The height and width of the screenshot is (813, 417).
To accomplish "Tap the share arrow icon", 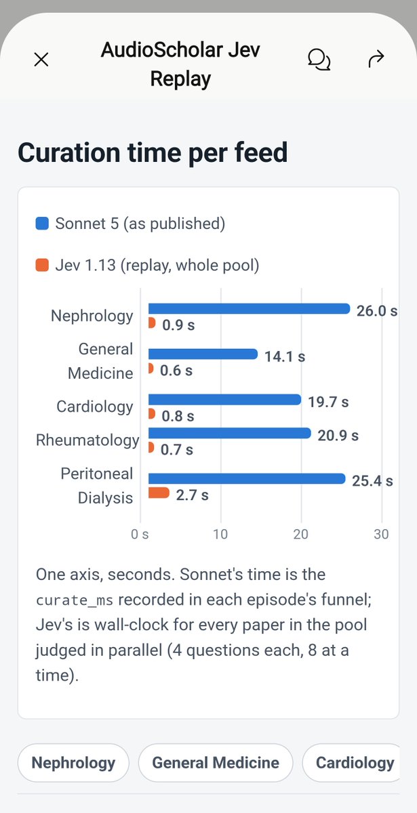I will (x=375, y=60).
